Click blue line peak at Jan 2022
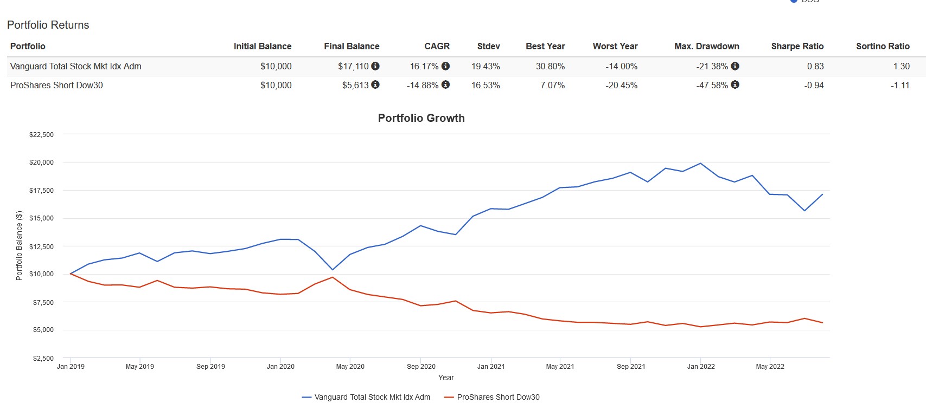This screenshot has width=926, height=410. click(700, 164)
